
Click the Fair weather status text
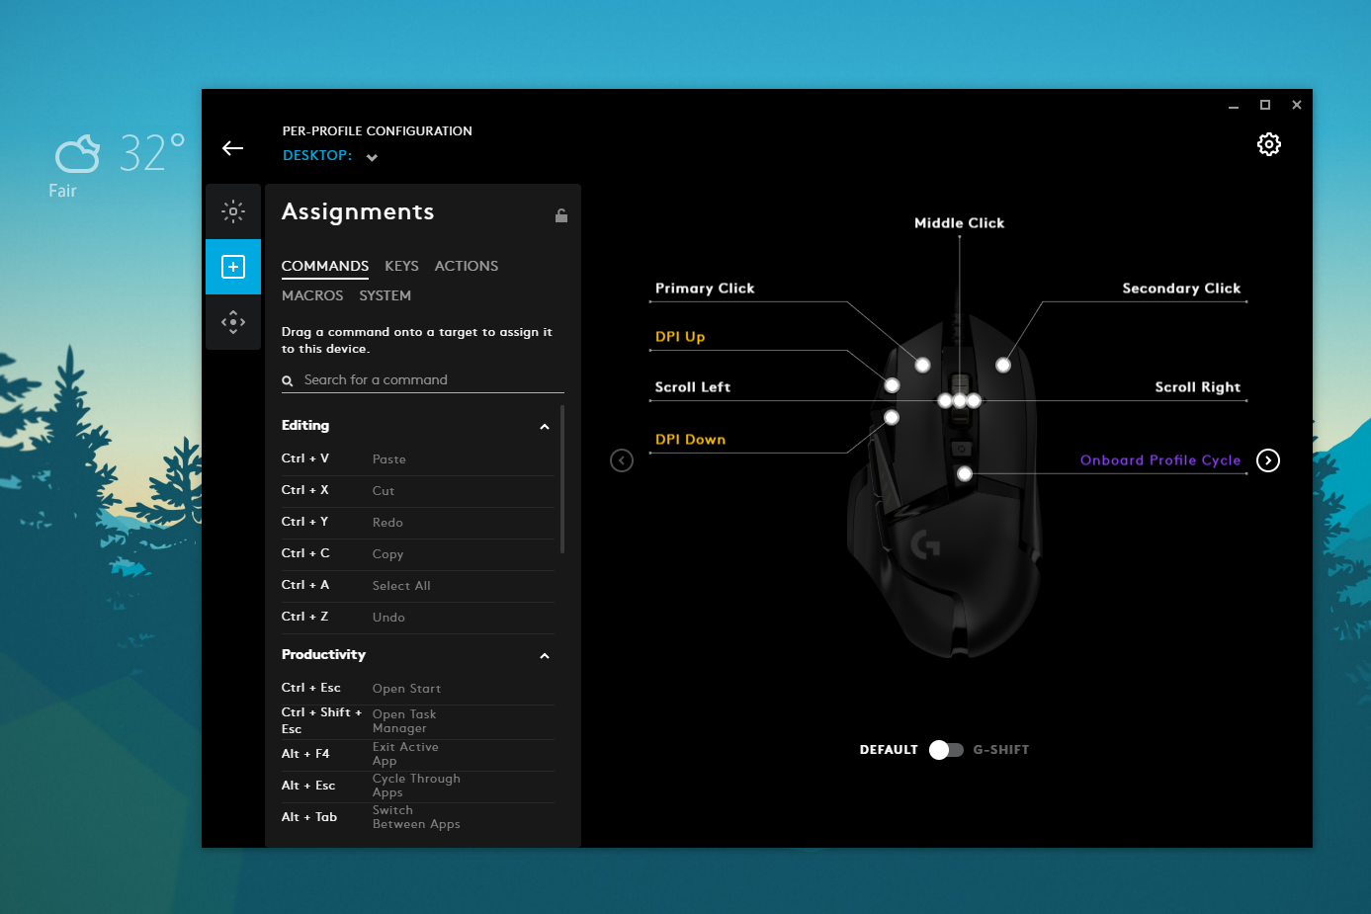(62, 191)
